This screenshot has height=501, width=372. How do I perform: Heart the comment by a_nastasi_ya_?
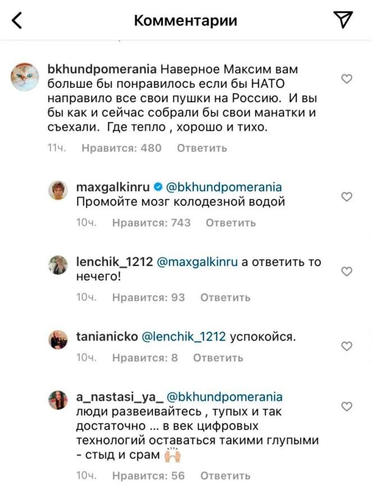[x=347, y=406]
